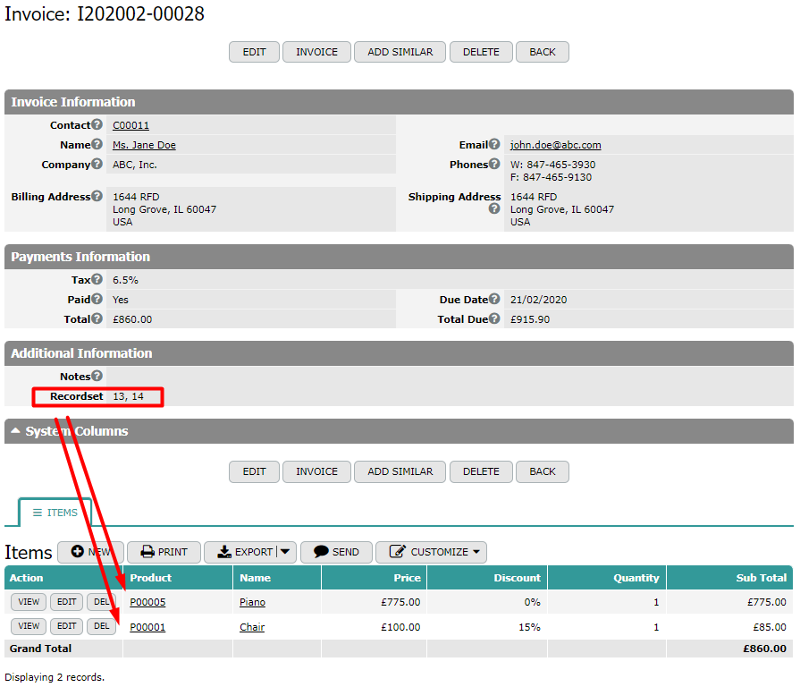The image size is (800, 687).
Task: Open product link P00005
Action: click(x=148, y=602)
